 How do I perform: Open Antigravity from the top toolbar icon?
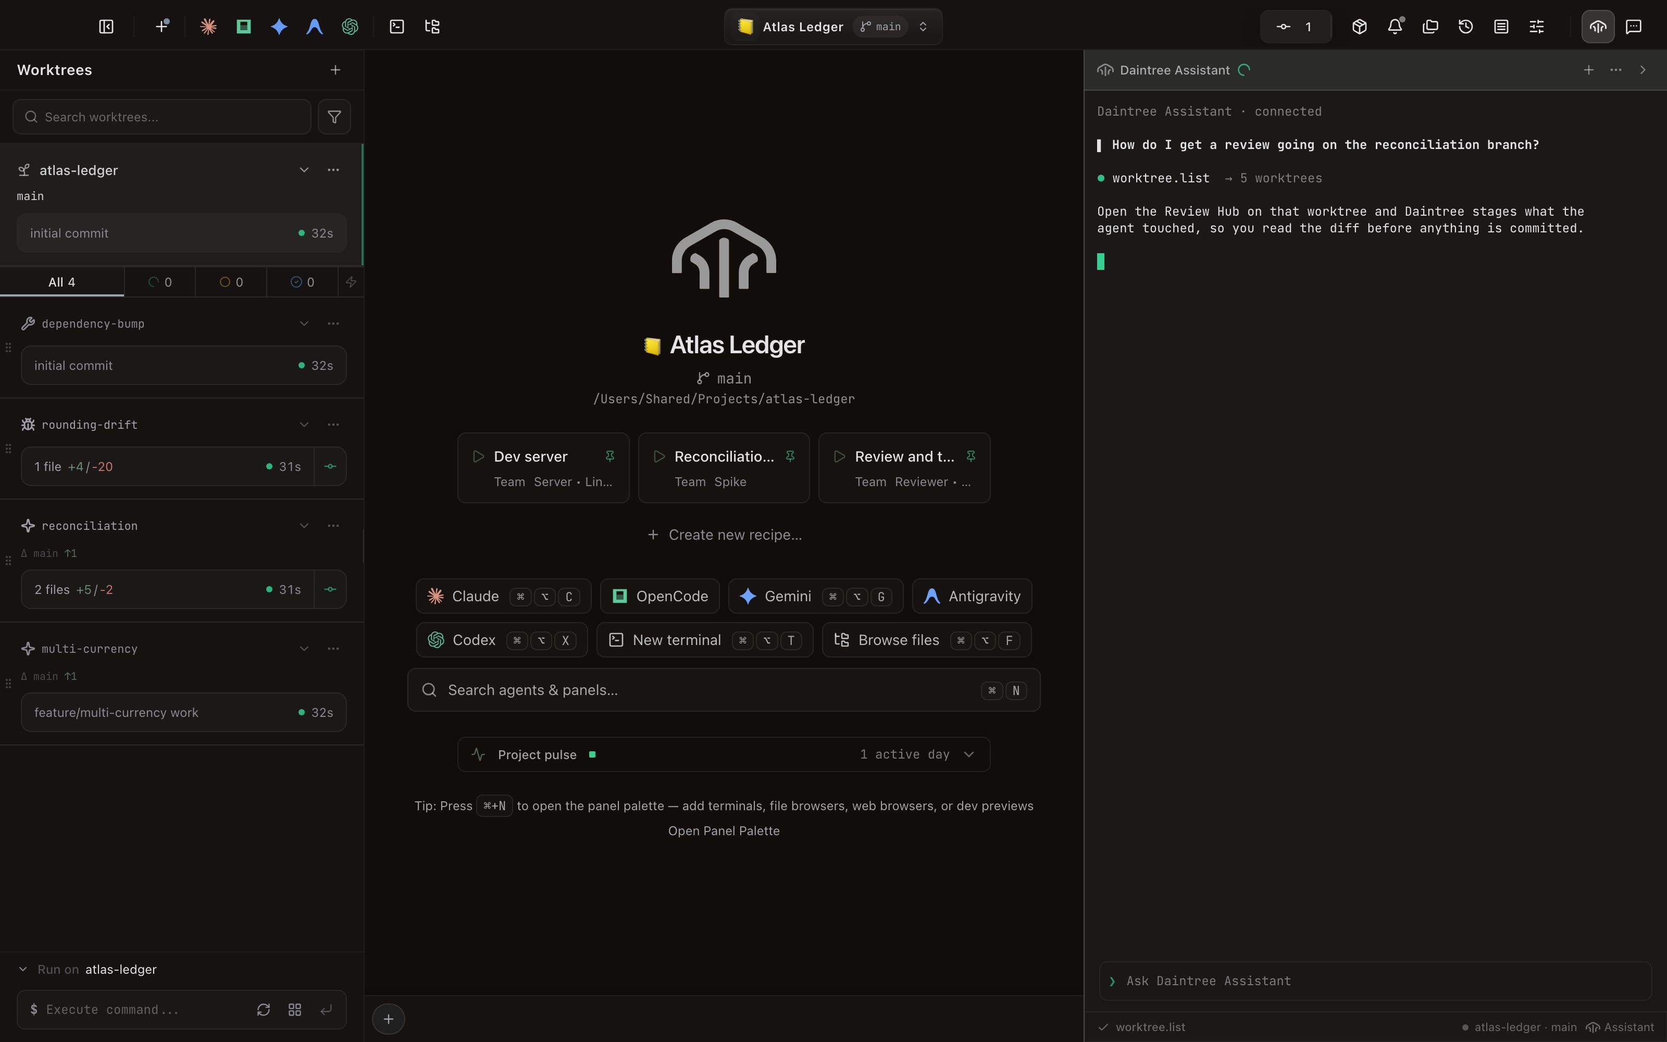click(315, 27)
